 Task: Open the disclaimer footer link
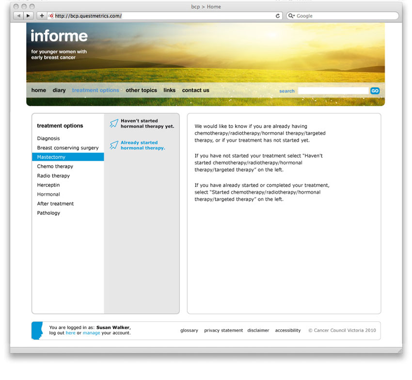coord(258,331)
